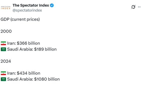Click the $434 billion figure

point(29,73)
